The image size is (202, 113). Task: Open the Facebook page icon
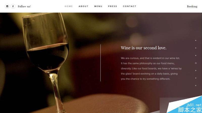click(13, 6)
